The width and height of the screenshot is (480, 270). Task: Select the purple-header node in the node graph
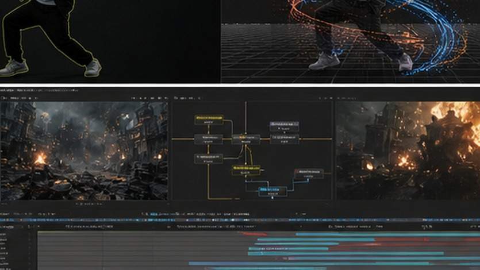[284, 126]
